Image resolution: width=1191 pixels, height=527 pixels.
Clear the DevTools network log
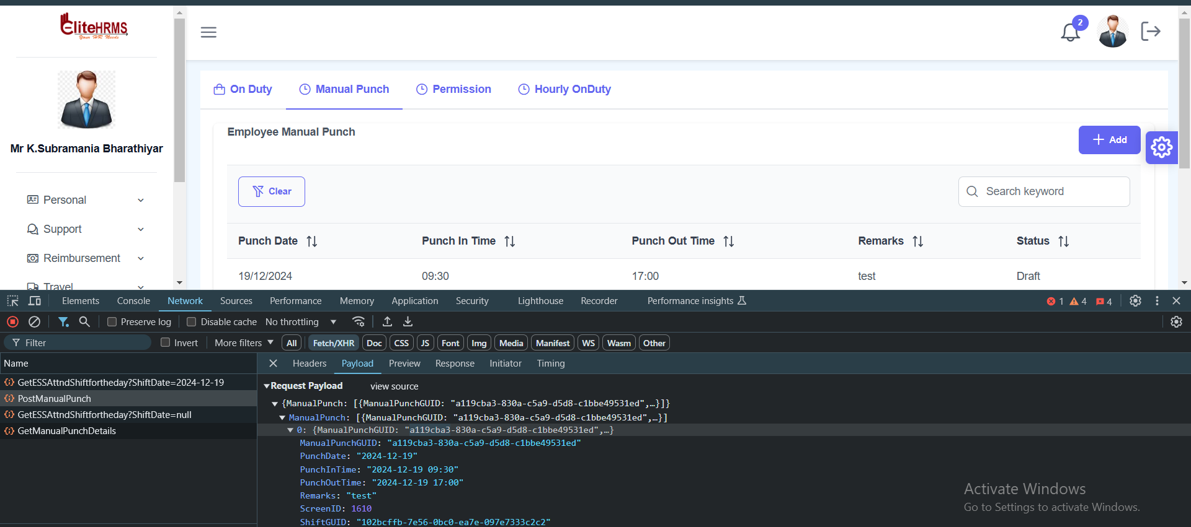35,322
